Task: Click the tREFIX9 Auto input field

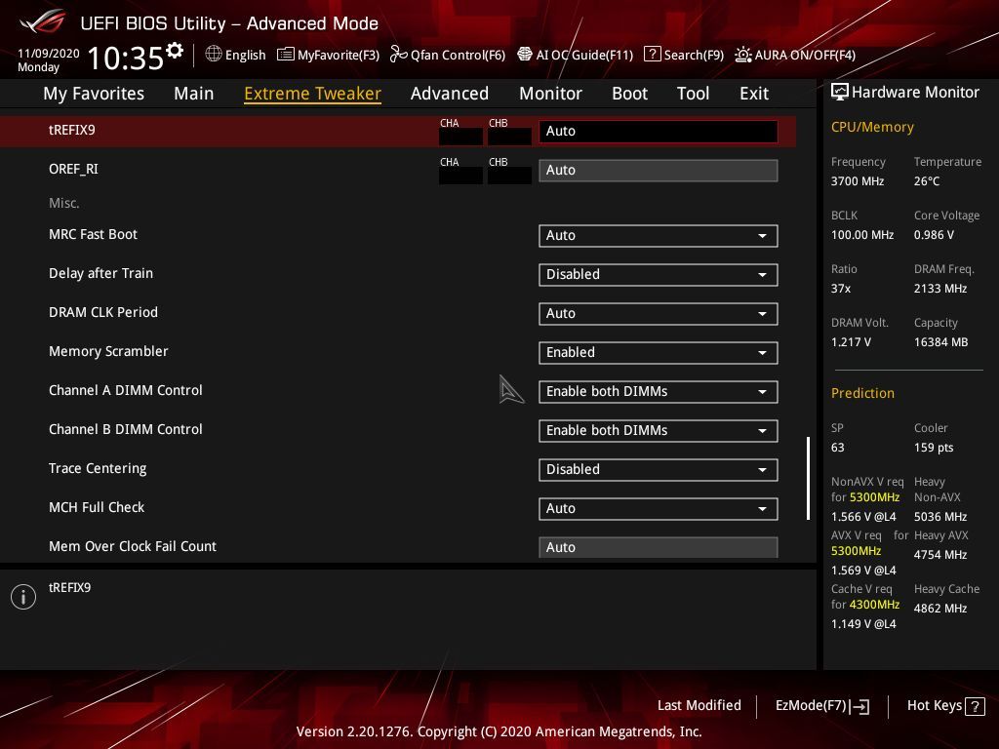Action: coord(659,132)
